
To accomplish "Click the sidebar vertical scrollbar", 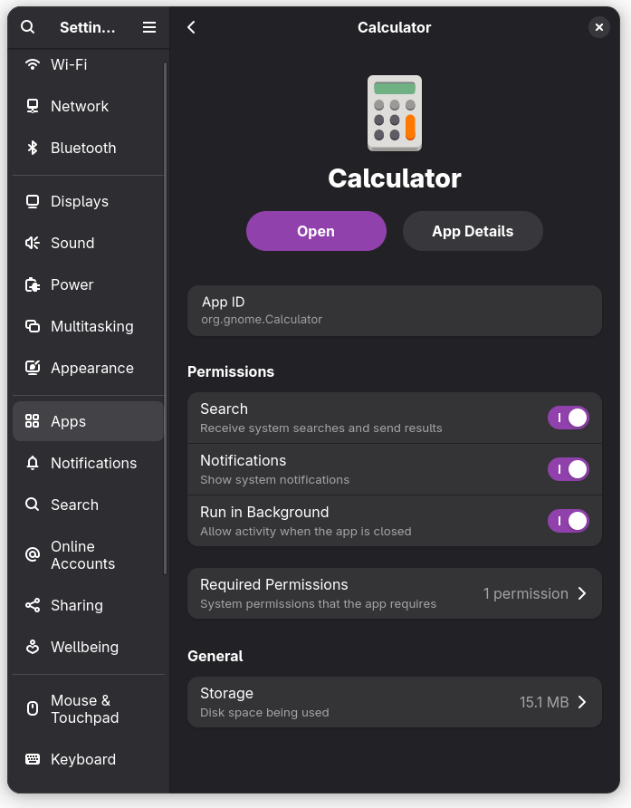I will coord(165,317).
